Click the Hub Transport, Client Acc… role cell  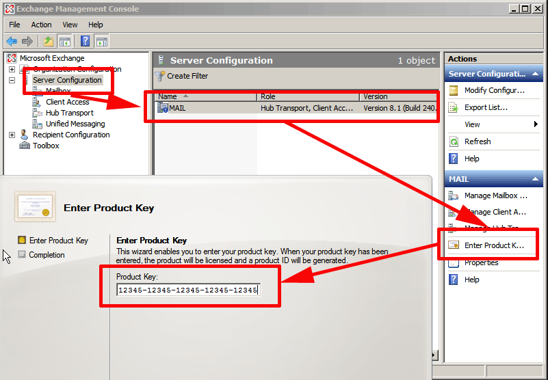coord(306,108)
